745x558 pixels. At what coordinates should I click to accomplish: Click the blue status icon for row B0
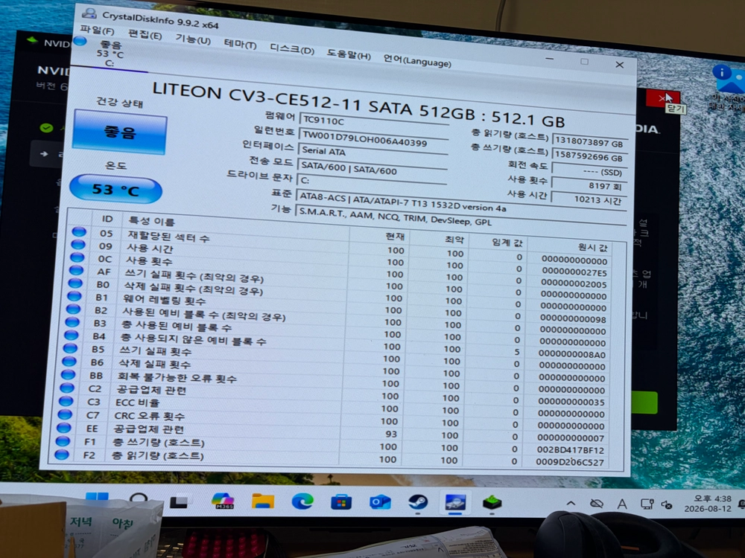coord(75,283)
